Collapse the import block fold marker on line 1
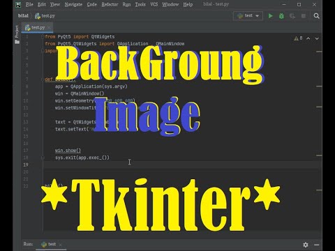The height and width of the screenshot is (251, 335). [43, 37]
